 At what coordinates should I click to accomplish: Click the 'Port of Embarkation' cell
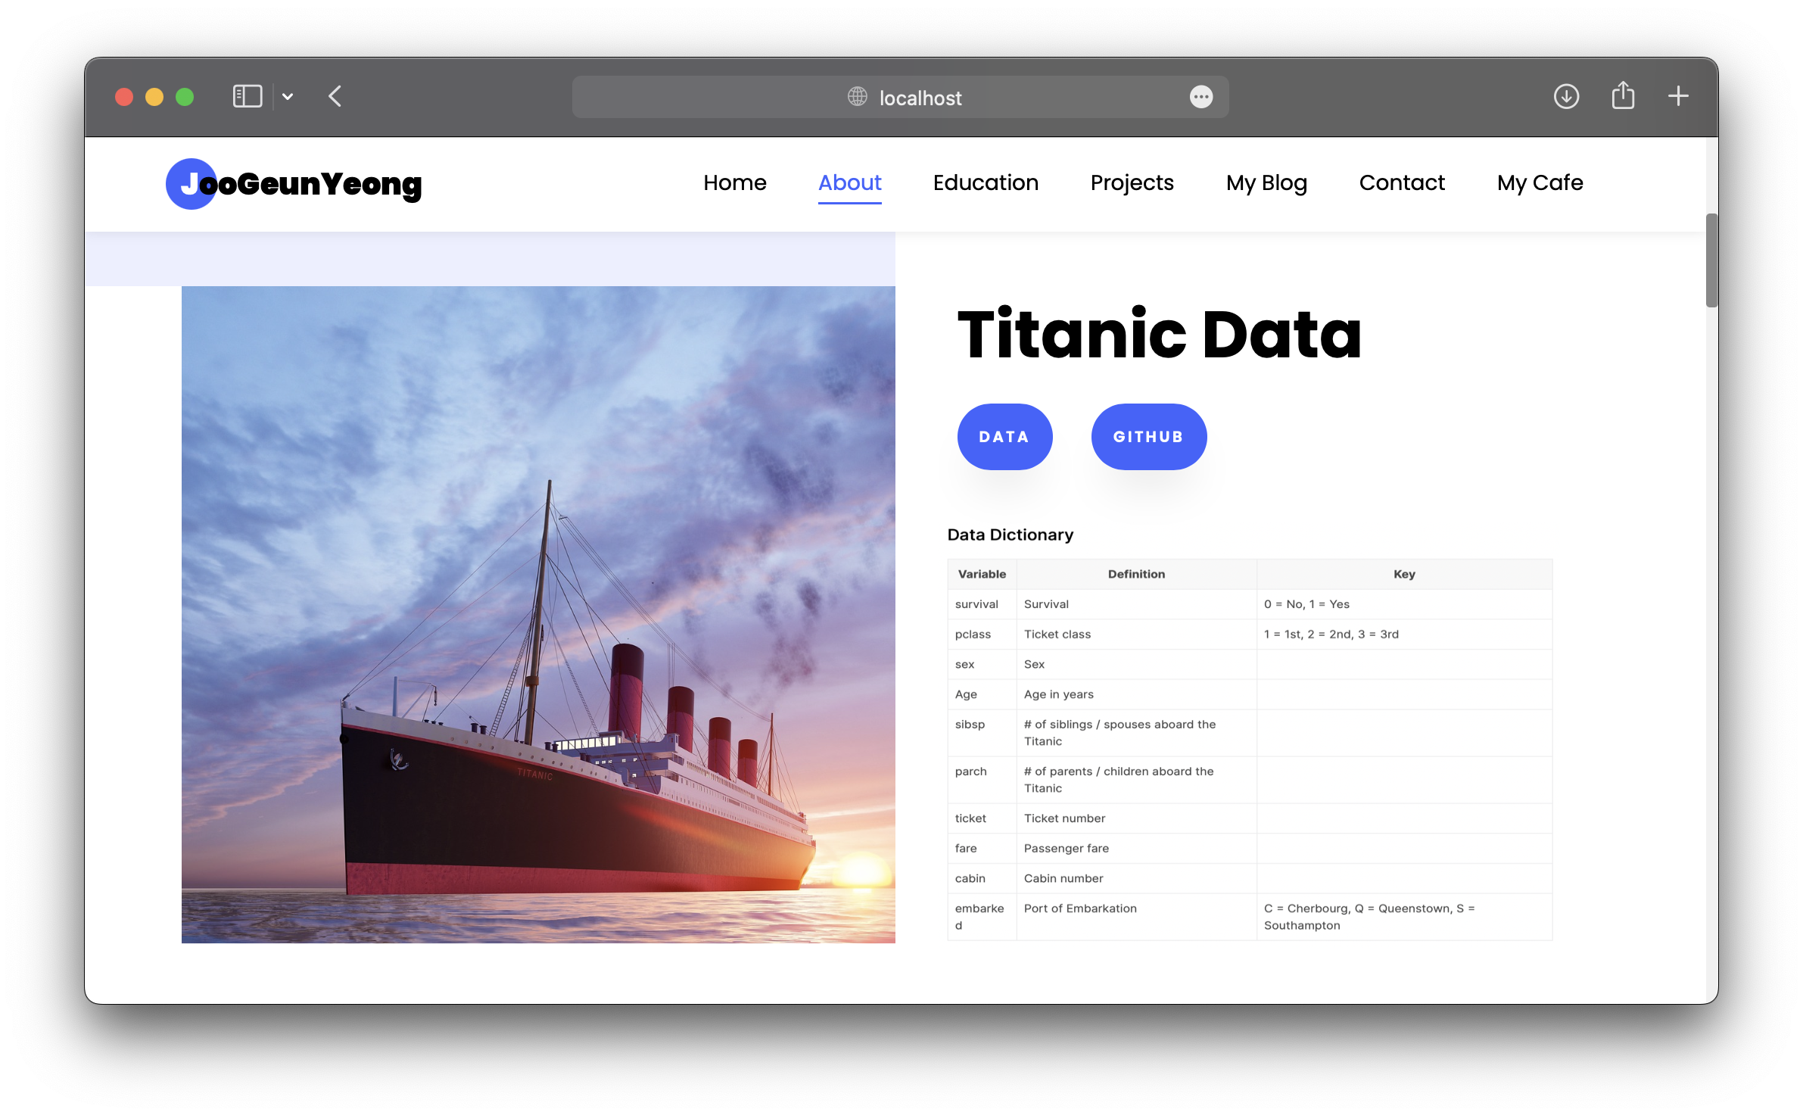(1136, 917)
